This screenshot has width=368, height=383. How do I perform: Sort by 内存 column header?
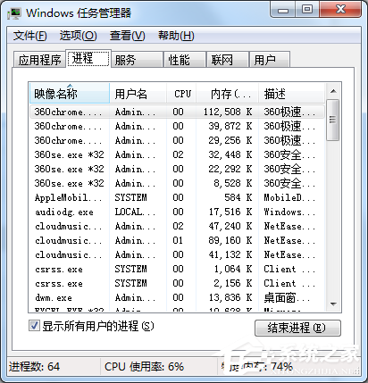point(228,94)
